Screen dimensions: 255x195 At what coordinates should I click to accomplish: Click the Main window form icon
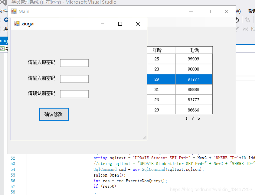[x=14, y=11]
